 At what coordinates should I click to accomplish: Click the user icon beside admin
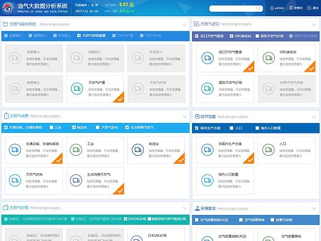(272, 8)
